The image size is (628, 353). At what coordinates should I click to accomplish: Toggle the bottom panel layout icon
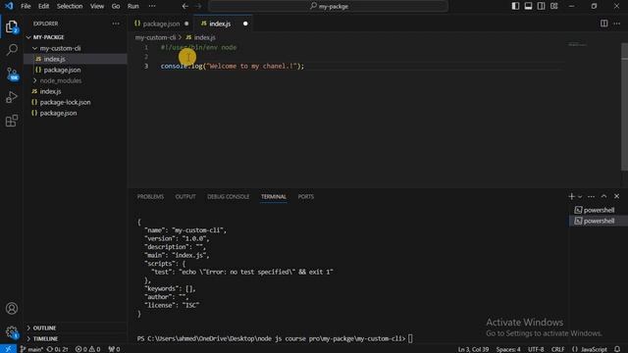[528, 6]
